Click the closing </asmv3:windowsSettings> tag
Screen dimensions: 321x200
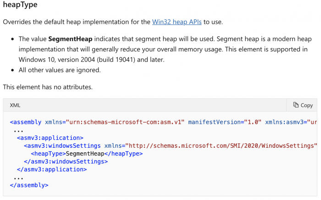point(66,161)
